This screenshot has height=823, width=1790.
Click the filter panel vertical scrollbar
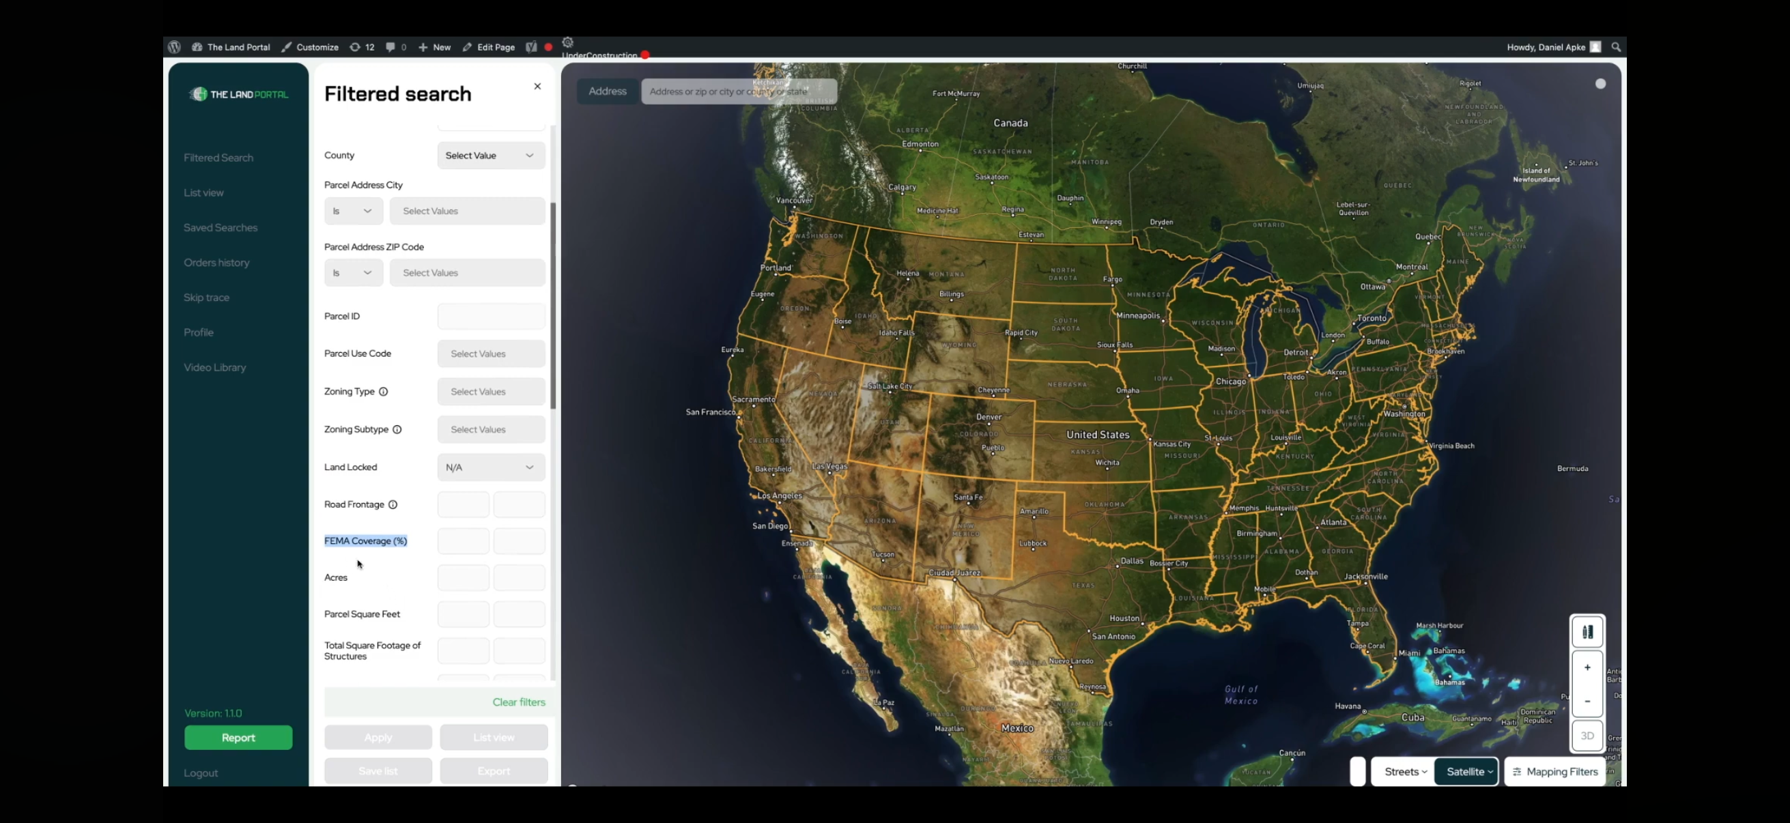click(553, 306)
